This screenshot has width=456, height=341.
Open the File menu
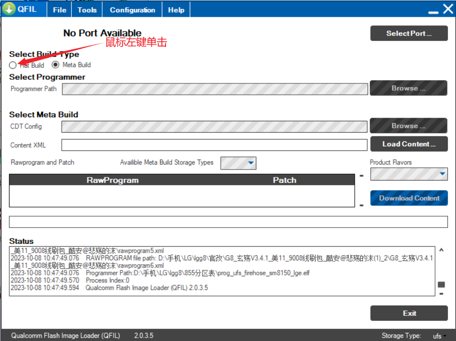[x=59, y=10]
